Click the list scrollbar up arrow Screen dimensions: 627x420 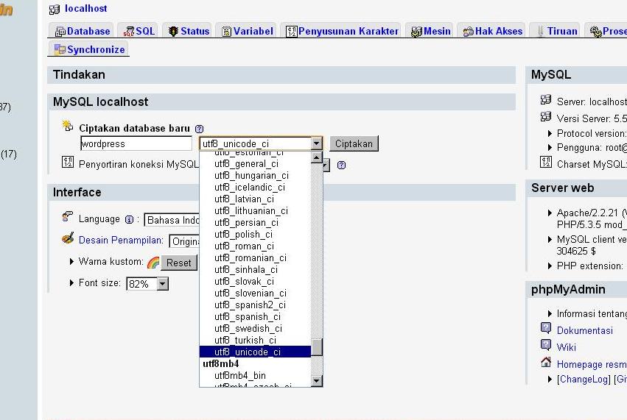coord(316,157)
